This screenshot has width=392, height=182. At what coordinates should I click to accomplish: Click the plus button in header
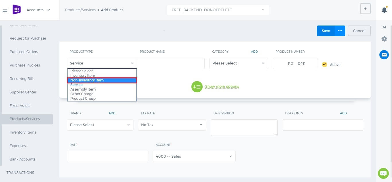tap(365, 9)
